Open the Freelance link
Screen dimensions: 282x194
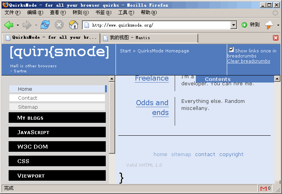click(x=152, y=78)
